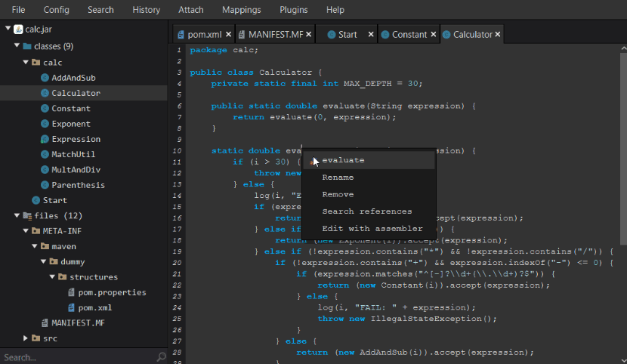Close the Constant tab
627x364 pixels.
(434, 35)
